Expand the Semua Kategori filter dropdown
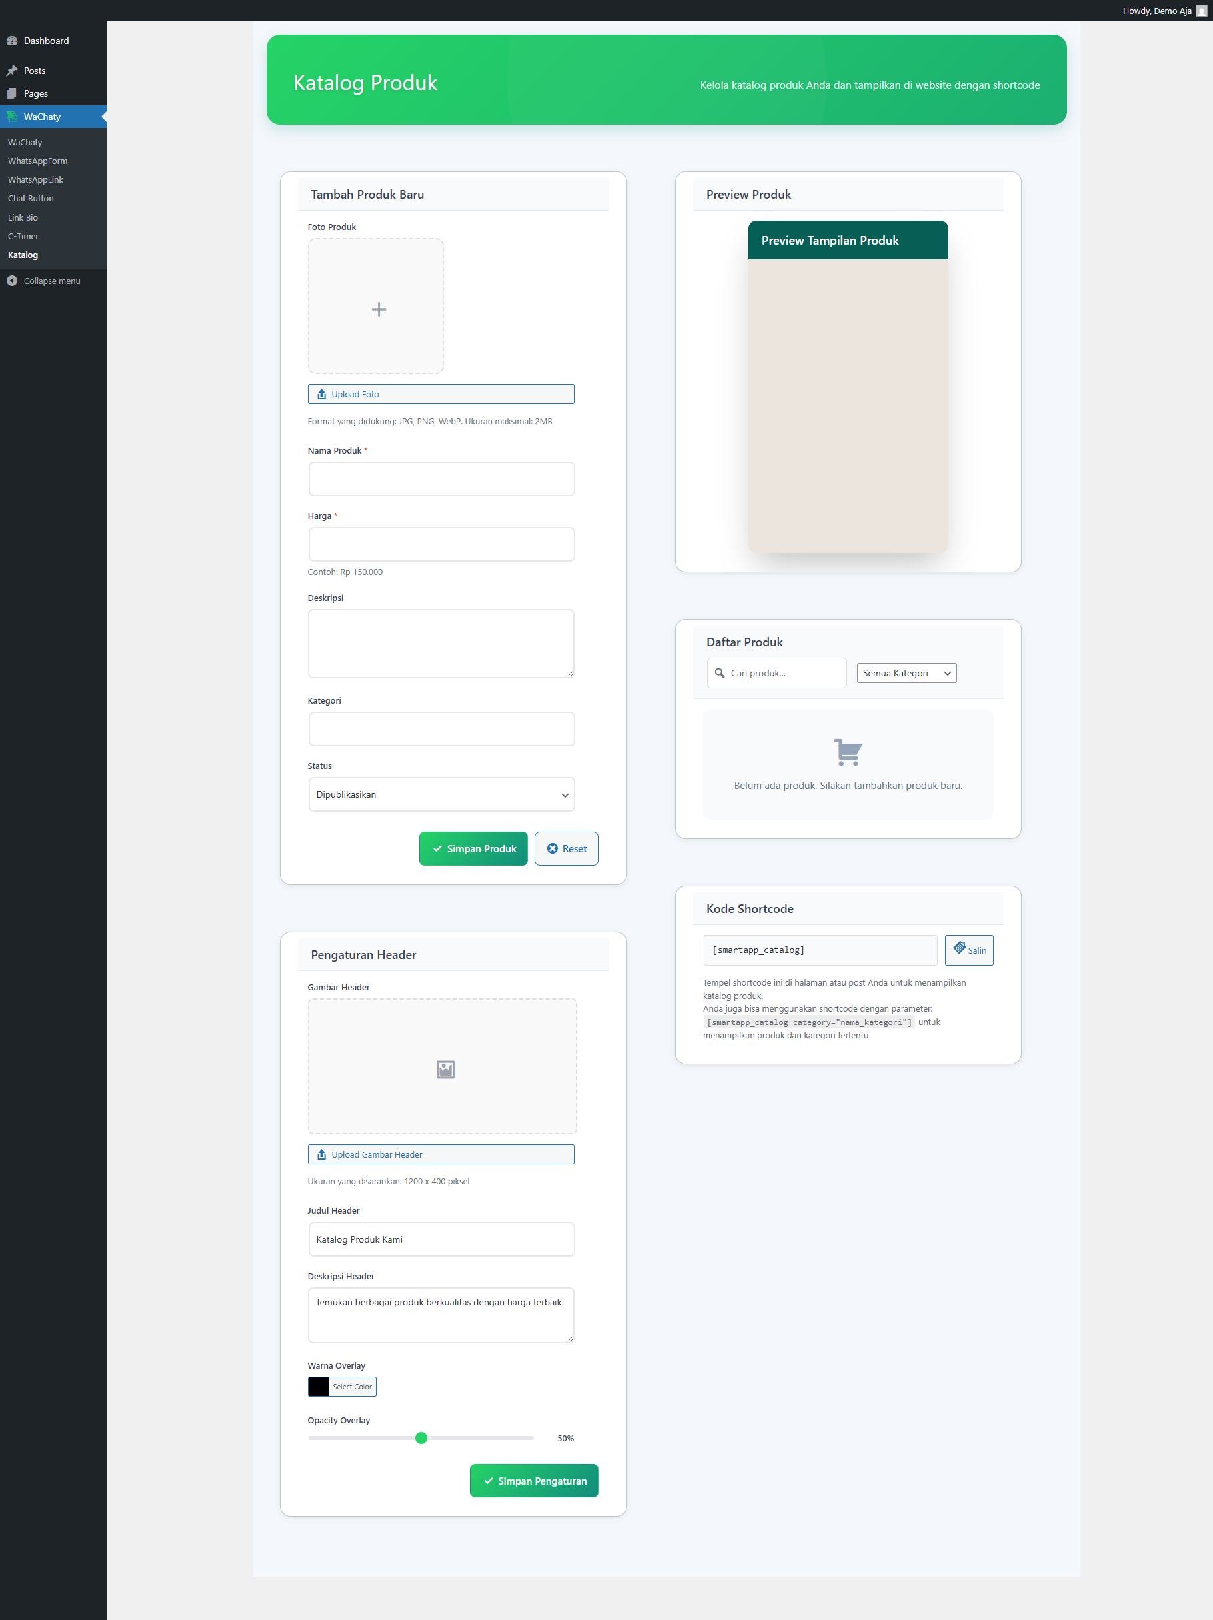The image size is (1213, 1620). pyautogui.click(x=906, y=673)
